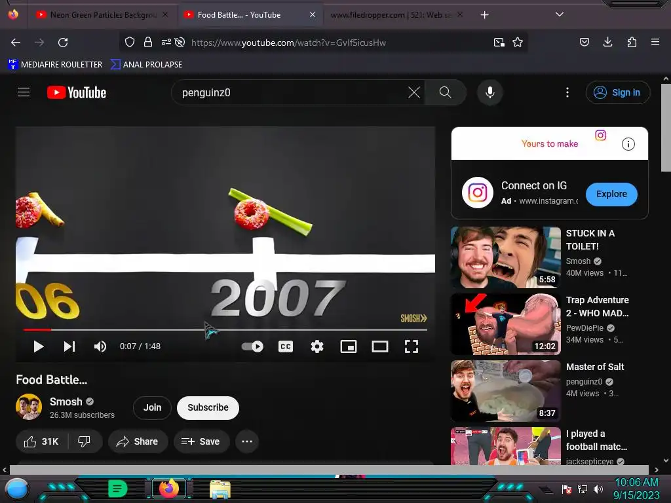Open taskbar clock showing 10:06 AM

tap(636, 489)
